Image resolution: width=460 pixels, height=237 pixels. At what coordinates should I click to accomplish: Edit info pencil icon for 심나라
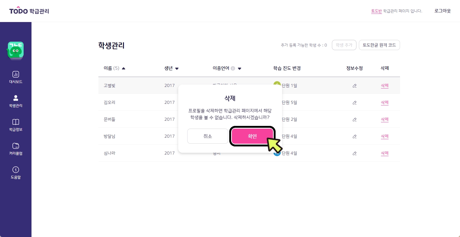coord(355,153)
